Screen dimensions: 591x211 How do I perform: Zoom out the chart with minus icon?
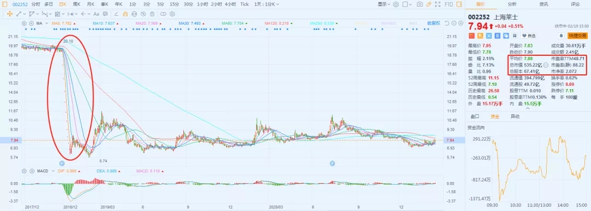click(x=454, y=24)
